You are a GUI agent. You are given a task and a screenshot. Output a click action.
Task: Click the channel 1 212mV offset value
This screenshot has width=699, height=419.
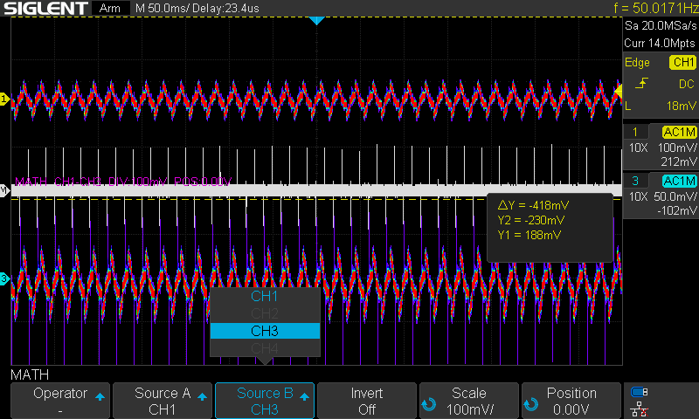click(679, 161)
